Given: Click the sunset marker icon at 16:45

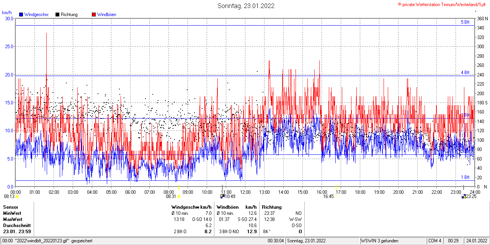Looking at the screenshot, I should click(x=336, y=196).
